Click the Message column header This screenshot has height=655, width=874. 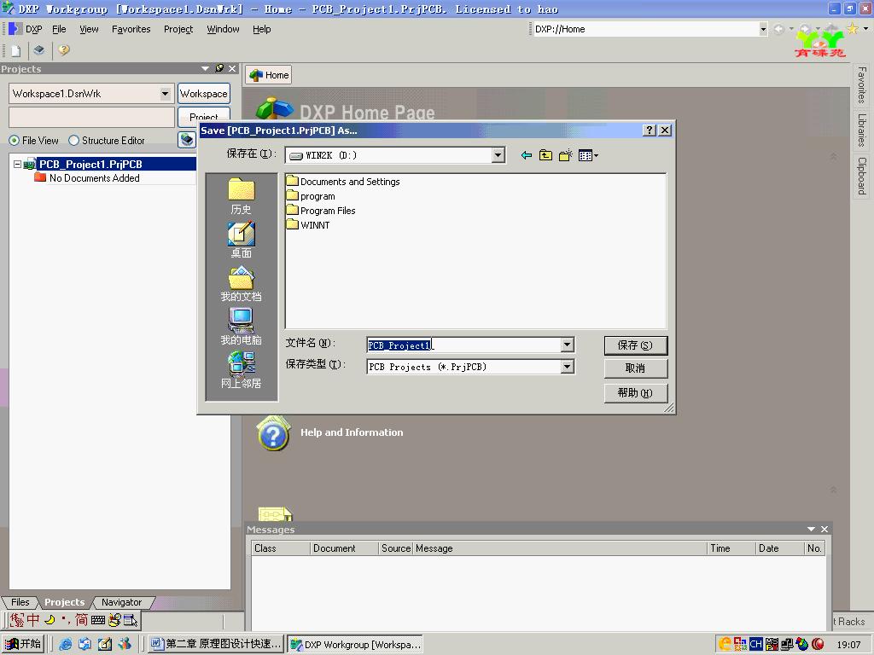560,548
